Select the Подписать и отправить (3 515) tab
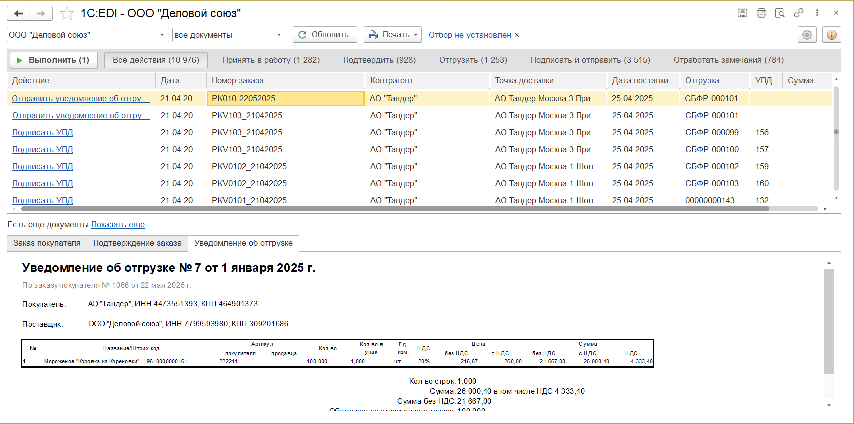The height and width of the screenshot is (424, 854). pos(590,60)
